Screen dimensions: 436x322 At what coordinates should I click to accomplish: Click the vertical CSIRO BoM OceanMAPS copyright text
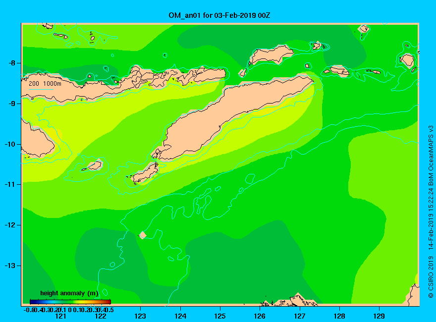click(431, 212)
